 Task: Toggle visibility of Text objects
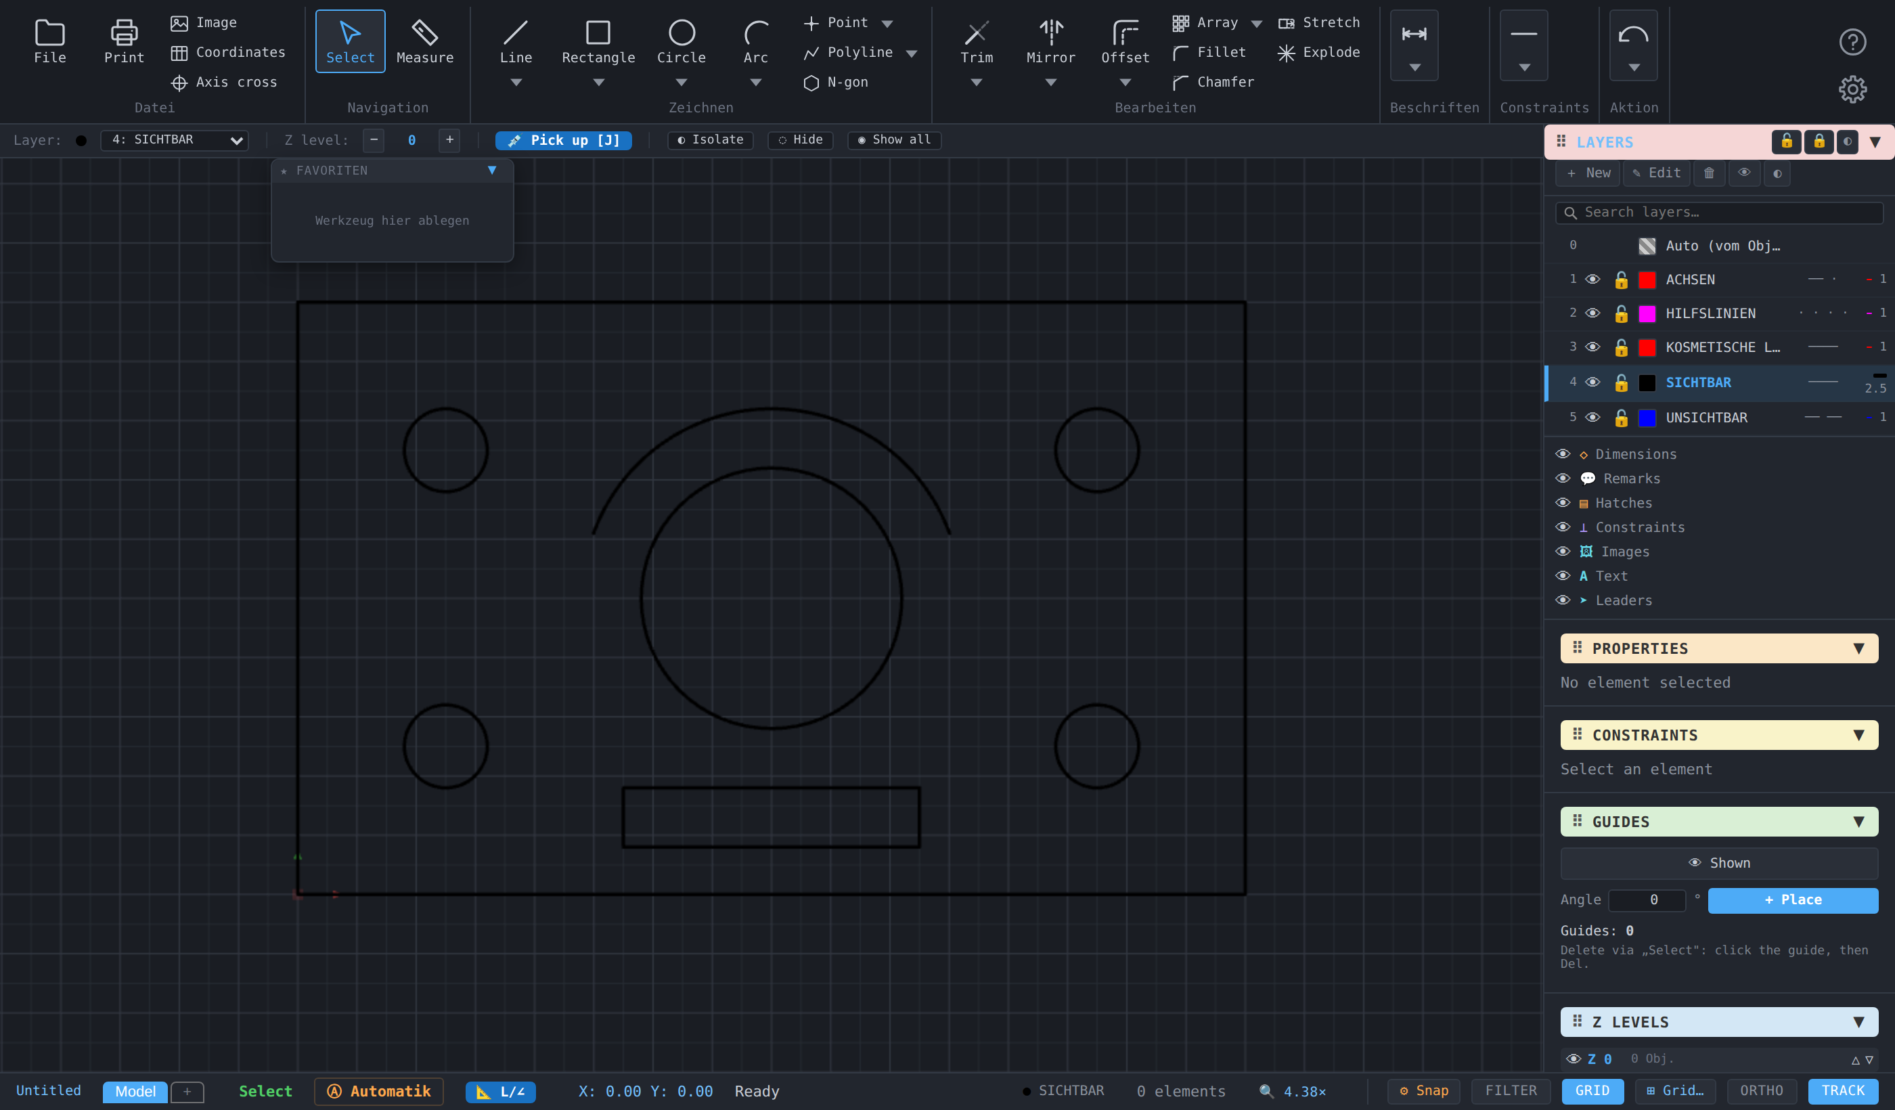(1563, 576)
